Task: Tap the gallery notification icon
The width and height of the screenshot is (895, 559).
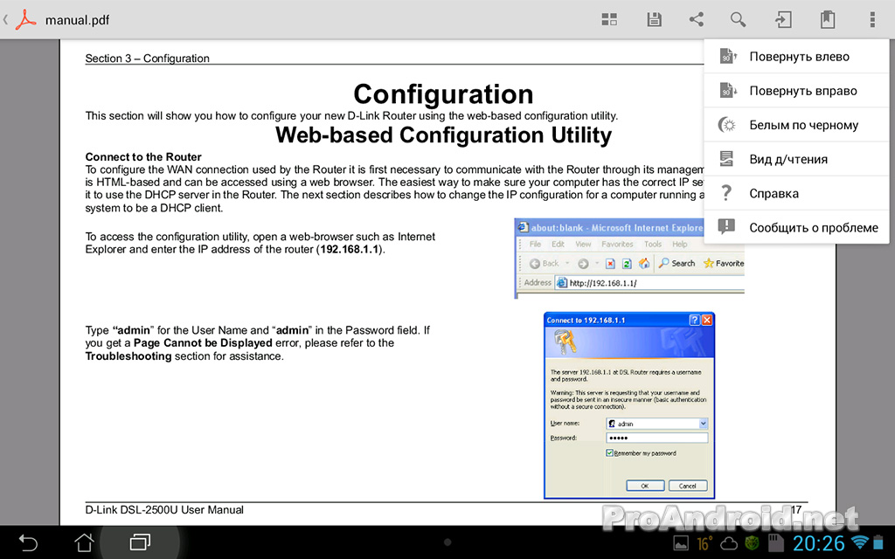Action: (x=682, y=543)
